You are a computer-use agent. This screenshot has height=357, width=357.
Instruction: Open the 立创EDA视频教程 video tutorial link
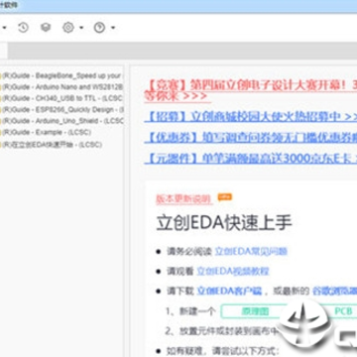coord(233,272)
